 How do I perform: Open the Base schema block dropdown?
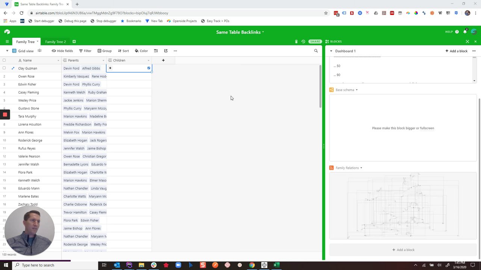tap(357, 90)
